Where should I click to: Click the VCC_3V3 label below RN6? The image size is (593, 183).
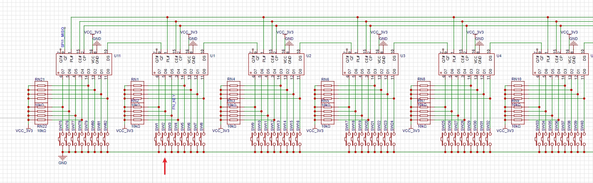[315, 131]
